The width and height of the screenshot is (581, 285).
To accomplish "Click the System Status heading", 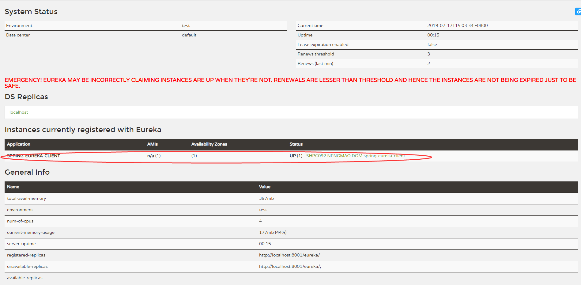I will click(x=31, y=12).
